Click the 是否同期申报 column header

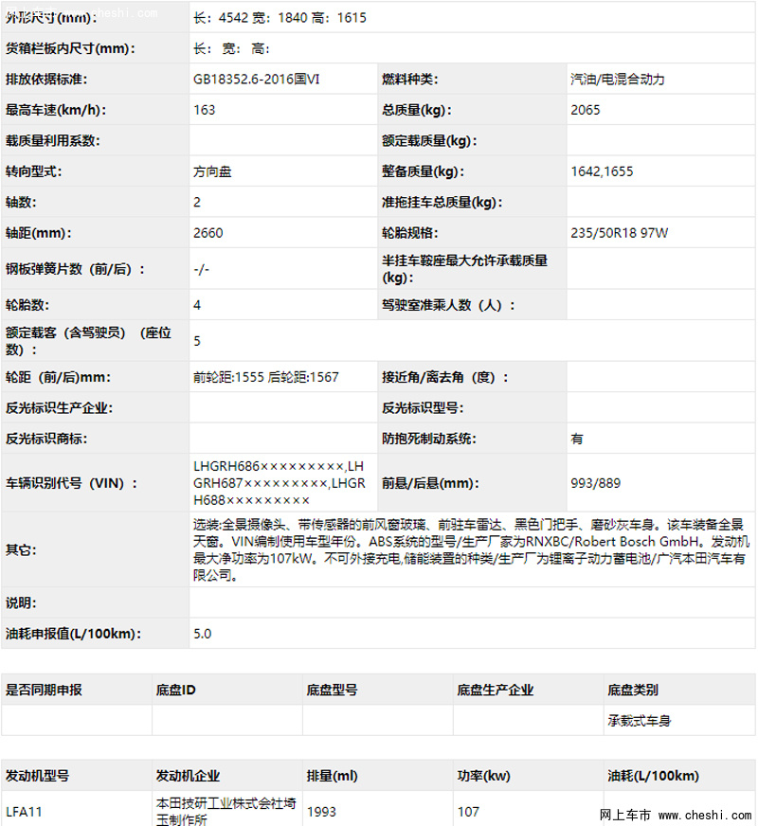pos(44,691)
